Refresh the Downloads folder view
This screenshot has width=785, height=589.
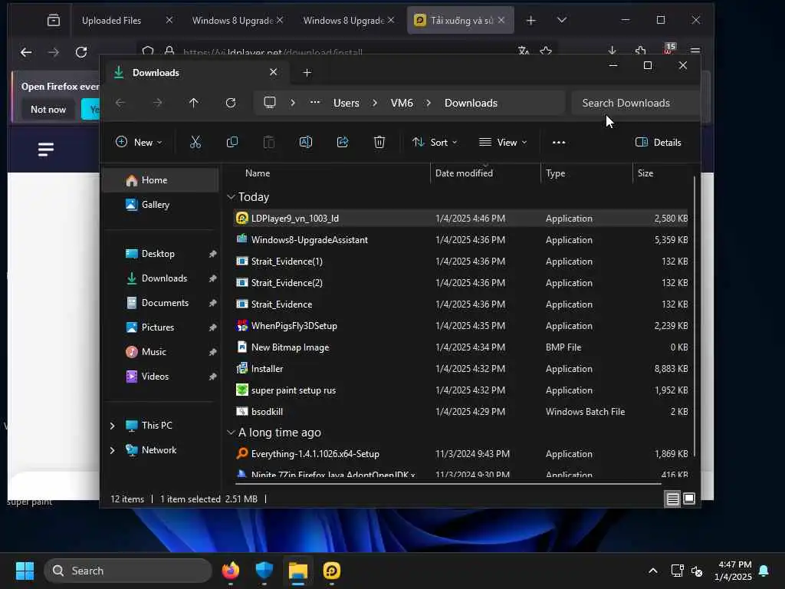(x=231, y=103)
